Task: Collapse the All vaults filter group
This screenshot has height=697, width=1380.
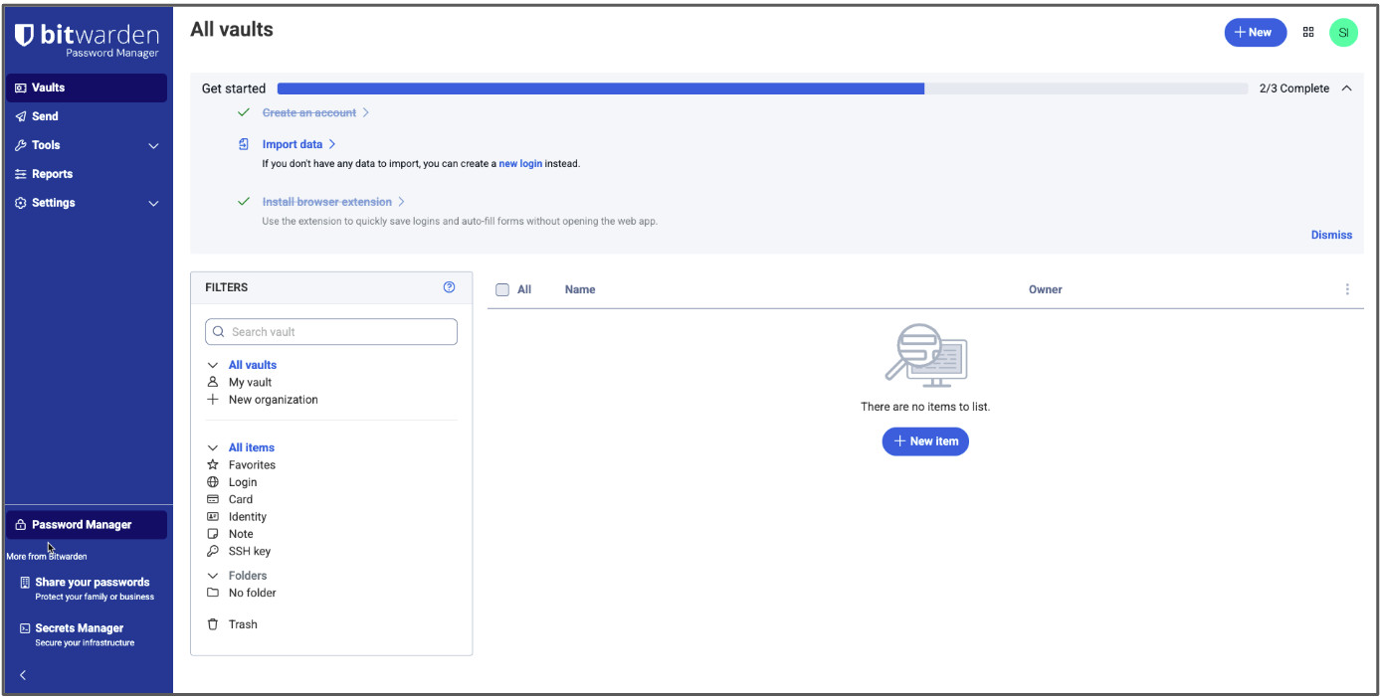Action: coord(212,364)
